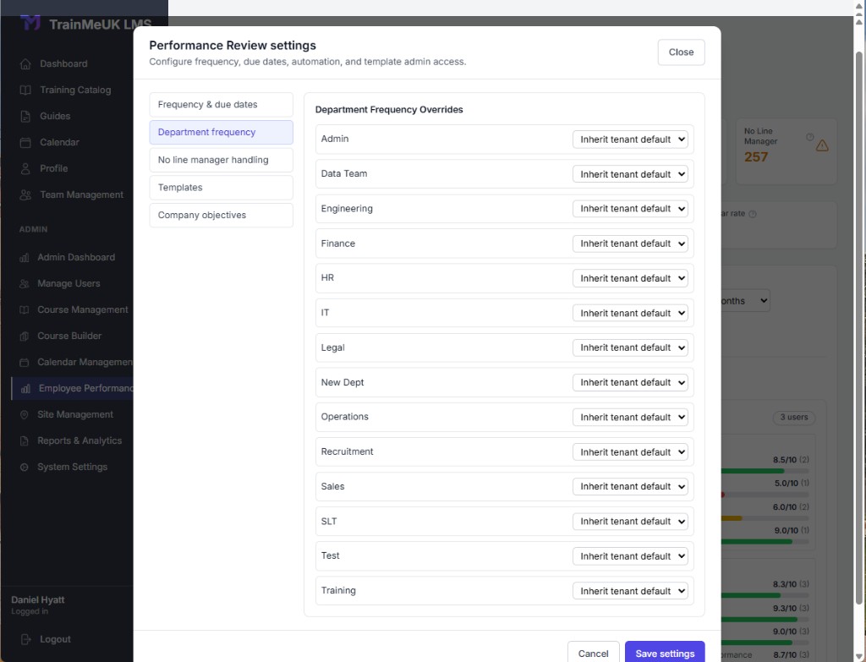The image size is (866, 662).
Task: Switch to Frequency & due dates tab
Action: [x=221, y=105]
